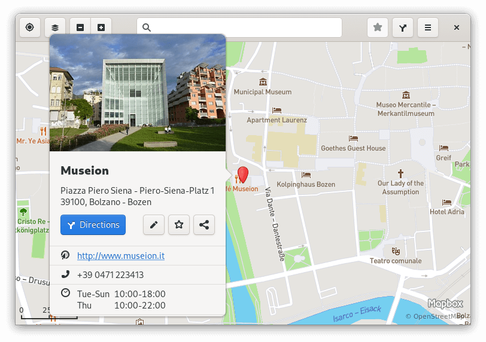Screen dimensions: 486x342
Task: Close the Maps window
Action: (x=457, y=28)
